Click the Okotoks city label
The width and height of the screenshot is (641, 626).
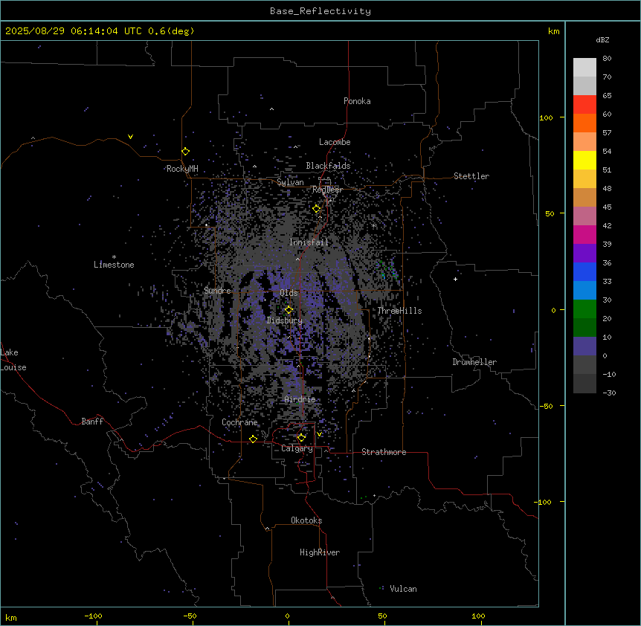point(306,520)
